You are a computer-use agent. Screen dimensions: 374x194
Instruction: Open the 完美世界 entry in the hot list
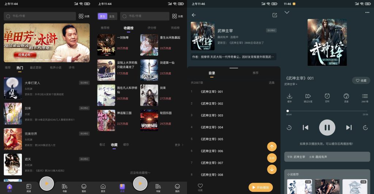[47, 139]
